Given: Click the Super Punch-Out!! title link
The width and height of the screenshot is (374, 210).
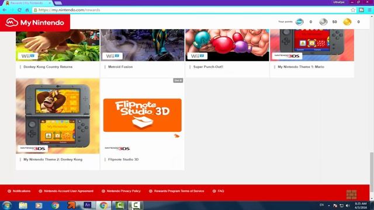Looking at the screenshot, I should click(208, 67).
